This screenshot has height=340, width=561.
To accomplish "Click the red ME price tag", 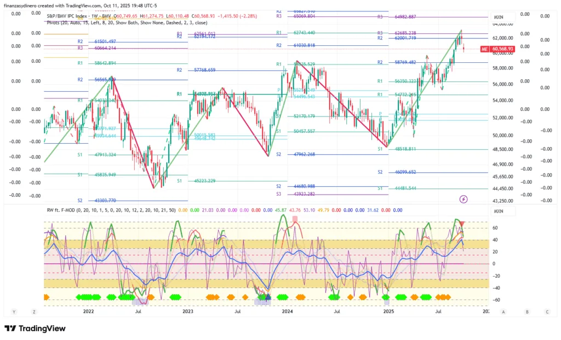I will (x=484, y=49).
